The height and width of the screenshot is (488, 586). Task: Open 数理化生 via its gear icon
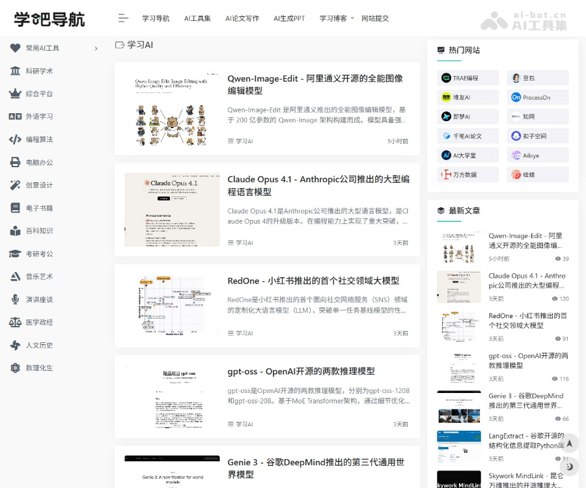click(x=14, y=368)
